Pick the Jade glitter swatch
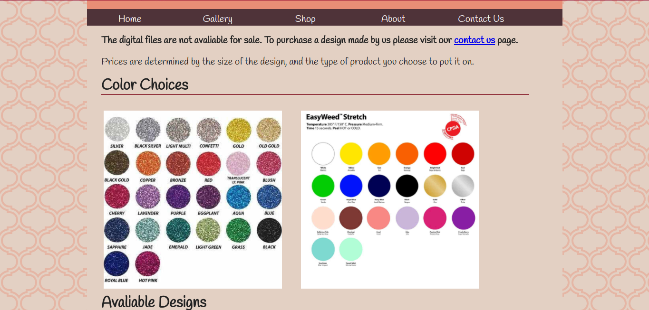Screen dimensions: 649x310 148,230
